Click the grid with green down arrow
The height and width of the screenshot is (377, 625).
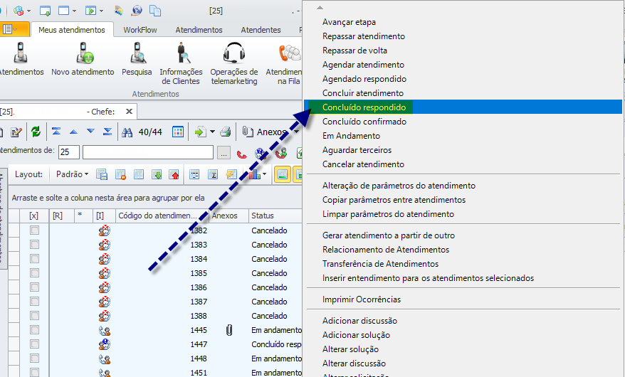(x=157, y=174)
